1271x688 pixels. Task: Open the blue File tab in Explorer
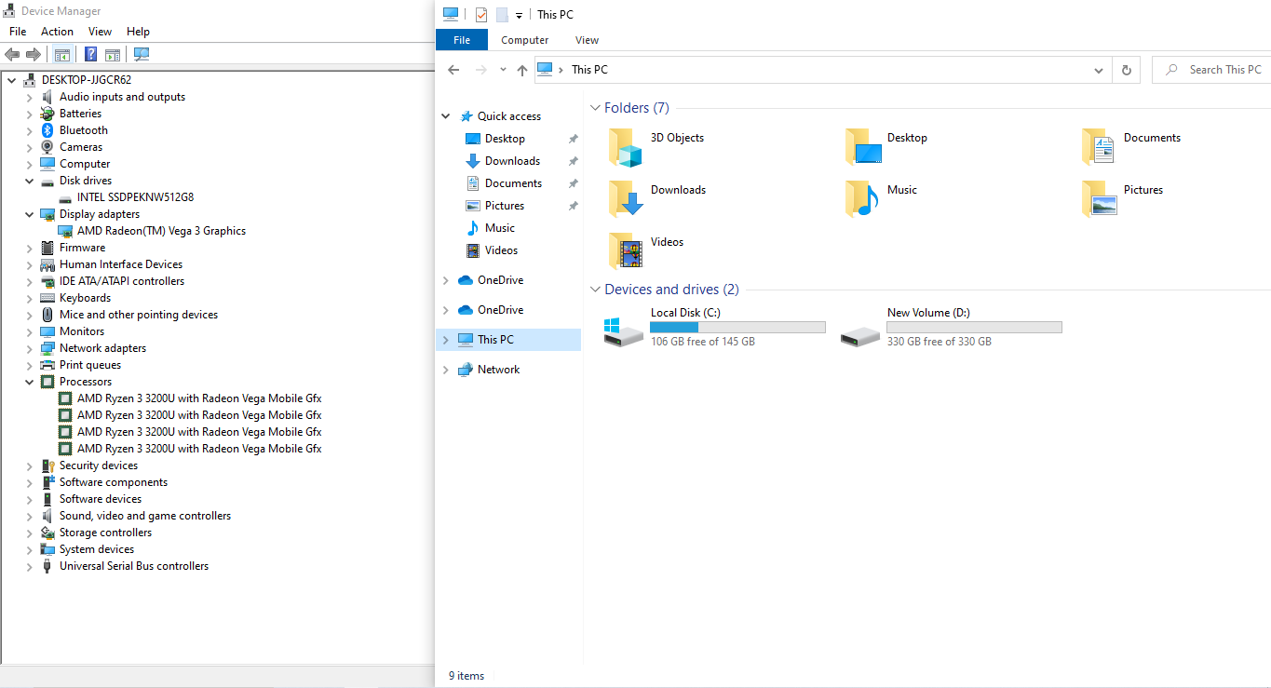pyautogui.click(x=461, y=40)
